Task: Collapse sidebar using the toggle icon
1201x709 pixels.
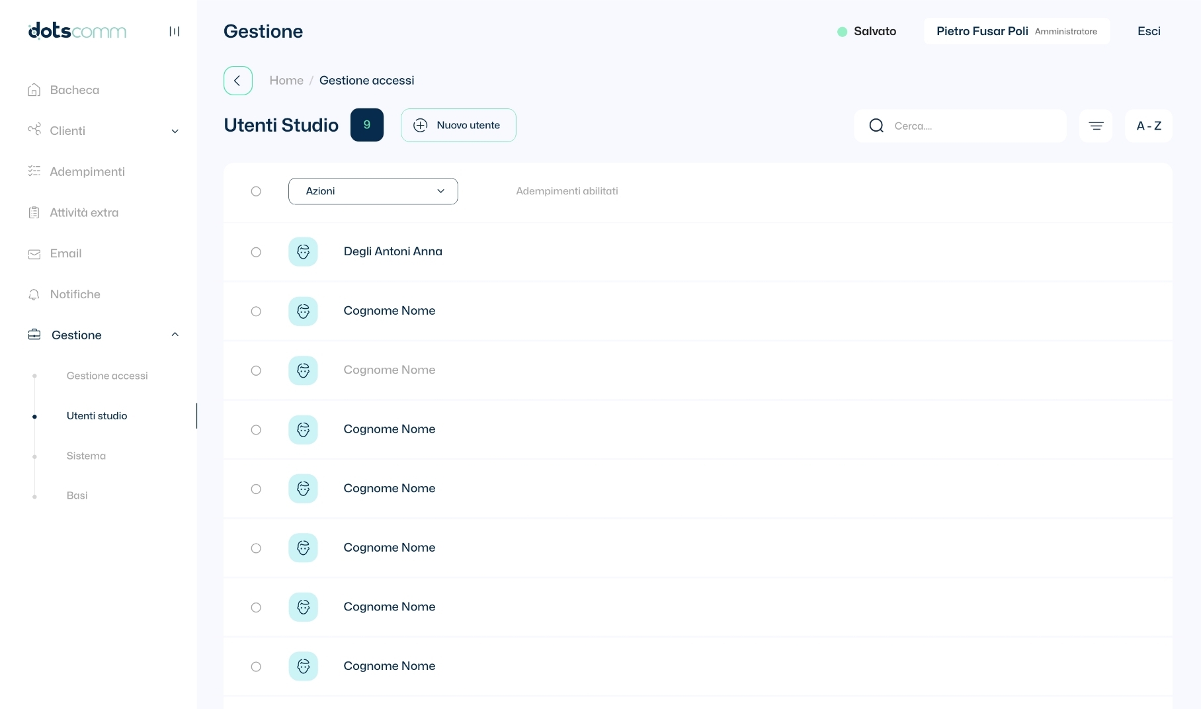Action: 175,32
